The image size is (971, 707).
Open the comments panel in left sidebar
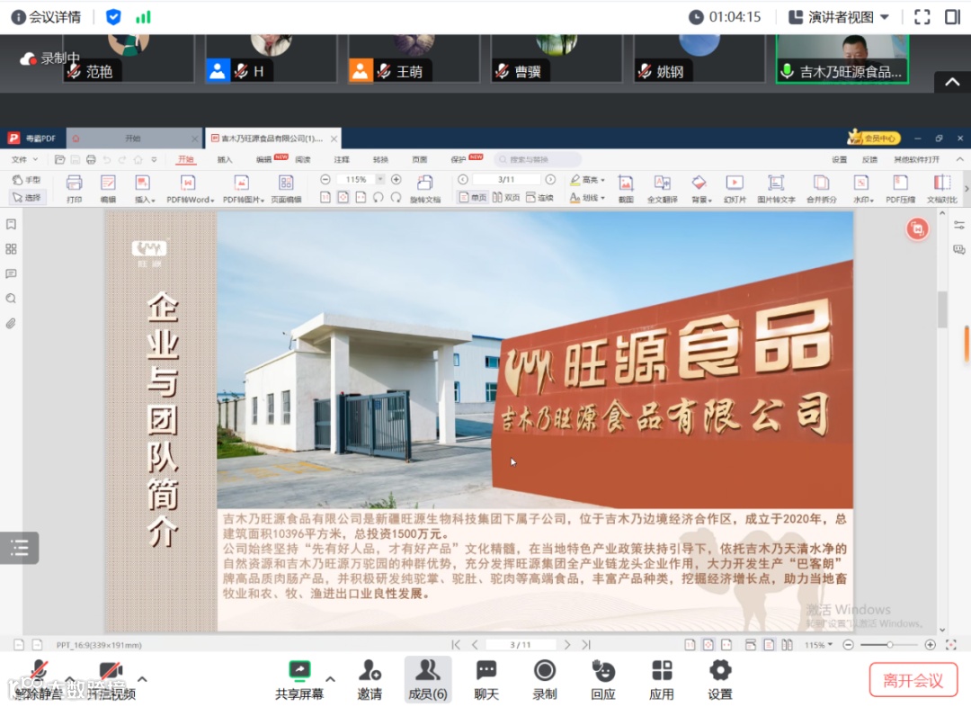[11, 273]
